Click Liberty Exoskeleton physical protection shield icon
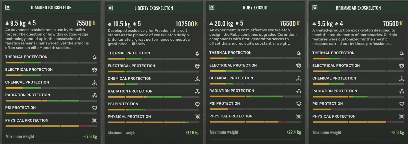 point(197,117)
